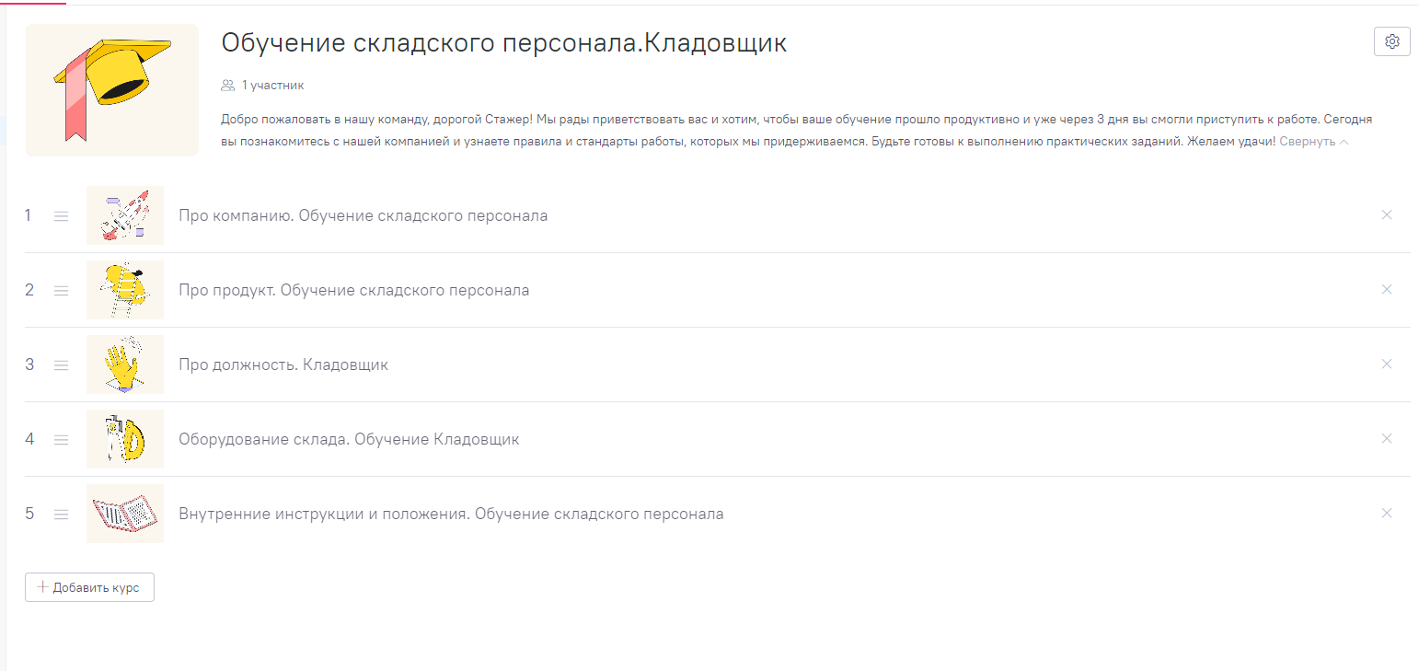This screenshot has height=671, width=1419.
Task: Open the 1 участник participants label
Action: (x=272, y=86)
